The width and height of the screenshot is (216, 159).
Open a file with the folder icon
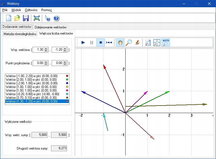click(17, 18)
